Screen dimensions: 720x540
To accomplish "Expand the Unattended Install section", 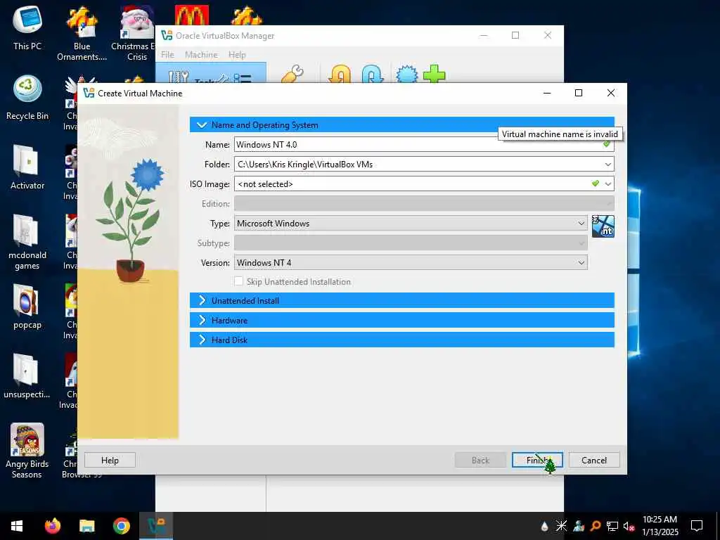I will pyautogui.click(x=401, y=301).
